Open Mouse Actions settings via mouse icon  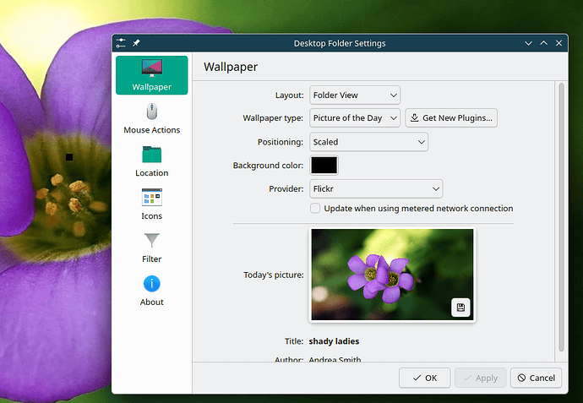coord(152,112)
